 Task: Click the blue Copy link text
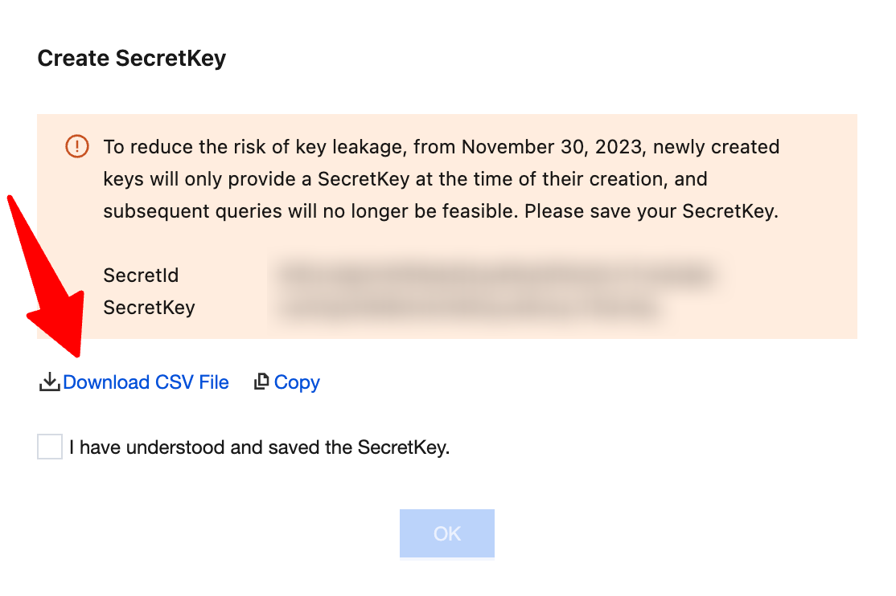[x=297, y=382]
